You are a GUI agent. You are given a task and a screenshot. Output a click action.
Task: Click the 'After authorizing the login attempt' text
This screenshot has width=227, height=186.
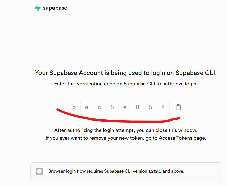(126, 130)
